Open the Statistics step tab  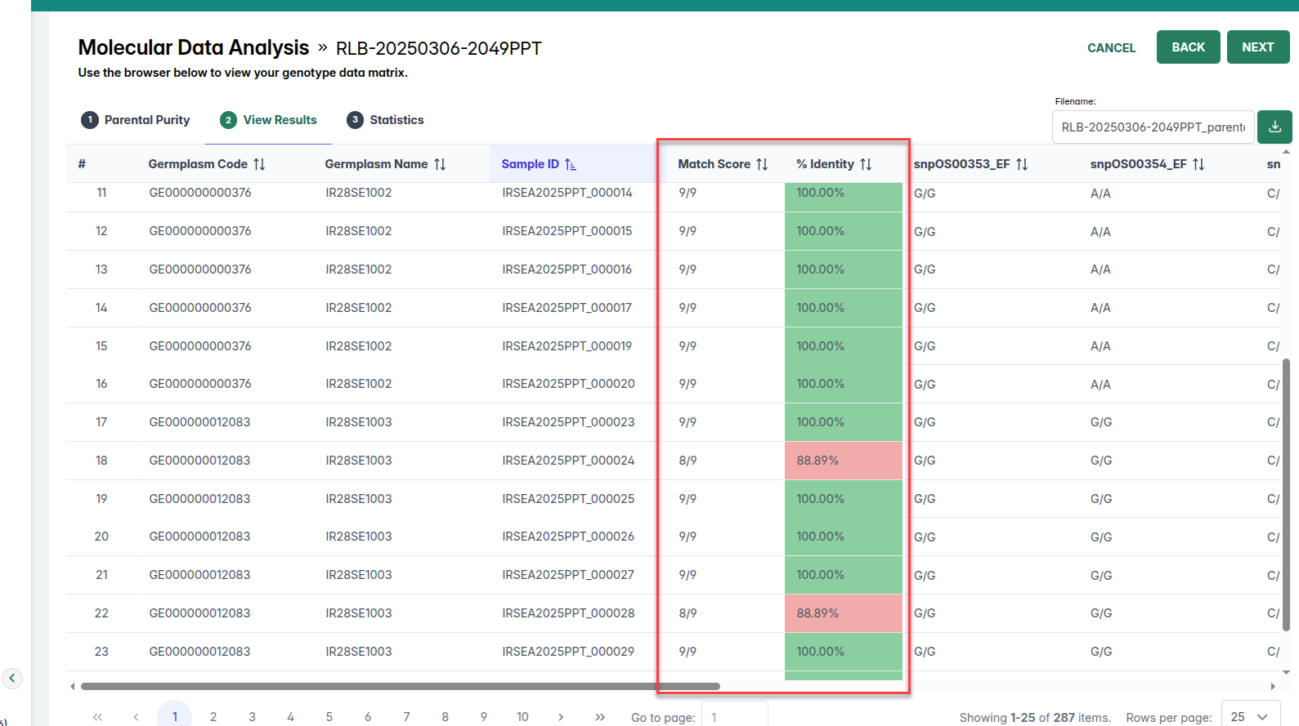[385, 120]
